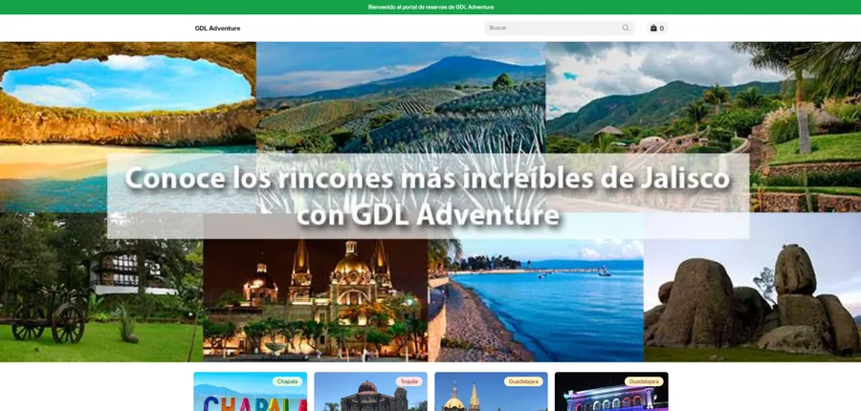Viewport: 861px width, 411px height.
Task: Open the Tequila tour card
Action: click(370, 392)
